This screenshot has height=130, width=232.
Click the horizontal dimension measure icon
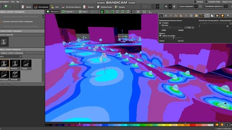click(144, 12)
